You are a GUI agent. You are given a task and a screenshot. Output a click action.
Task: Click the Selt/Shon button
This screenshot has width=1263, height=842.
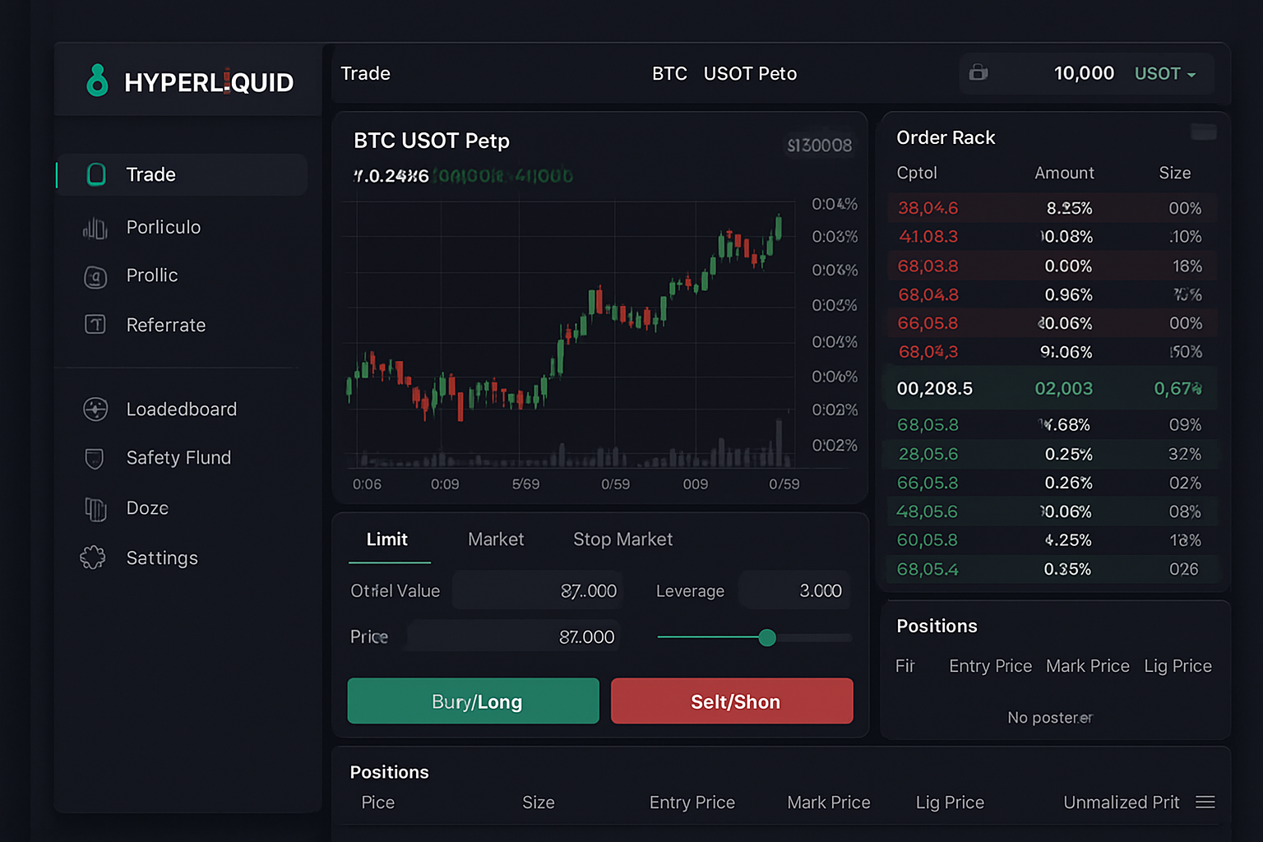[x=731, y=701]
